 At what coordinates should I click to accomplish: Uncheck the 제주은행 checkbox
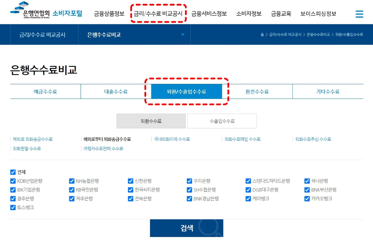click(x=72, y=199)
